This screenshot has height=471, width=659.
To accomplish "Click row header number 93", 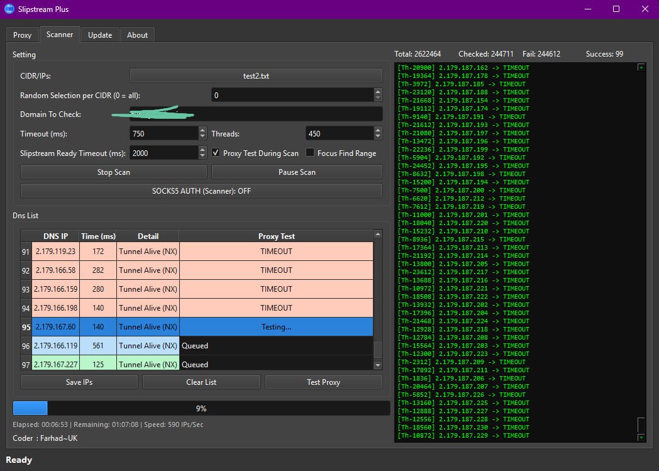I will click(26, 289).
